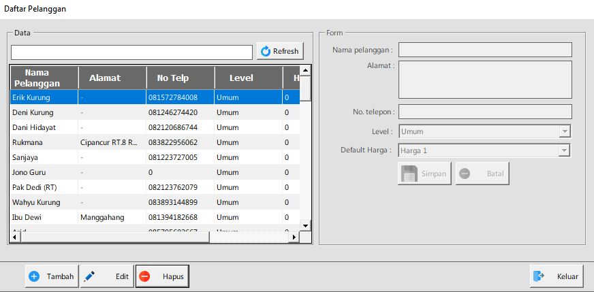This screenshot has width=594, height=292.
Task: Click the Level column header
Action: [x=249, y=78]
